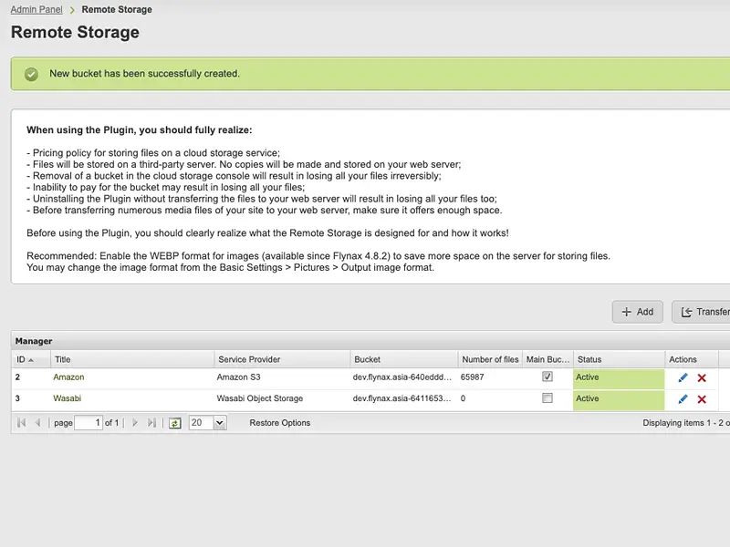Viewport: 730px width, 547px height.
Task: Select the Wasabi Object Storage cell
Action: (x=260, y=398)
